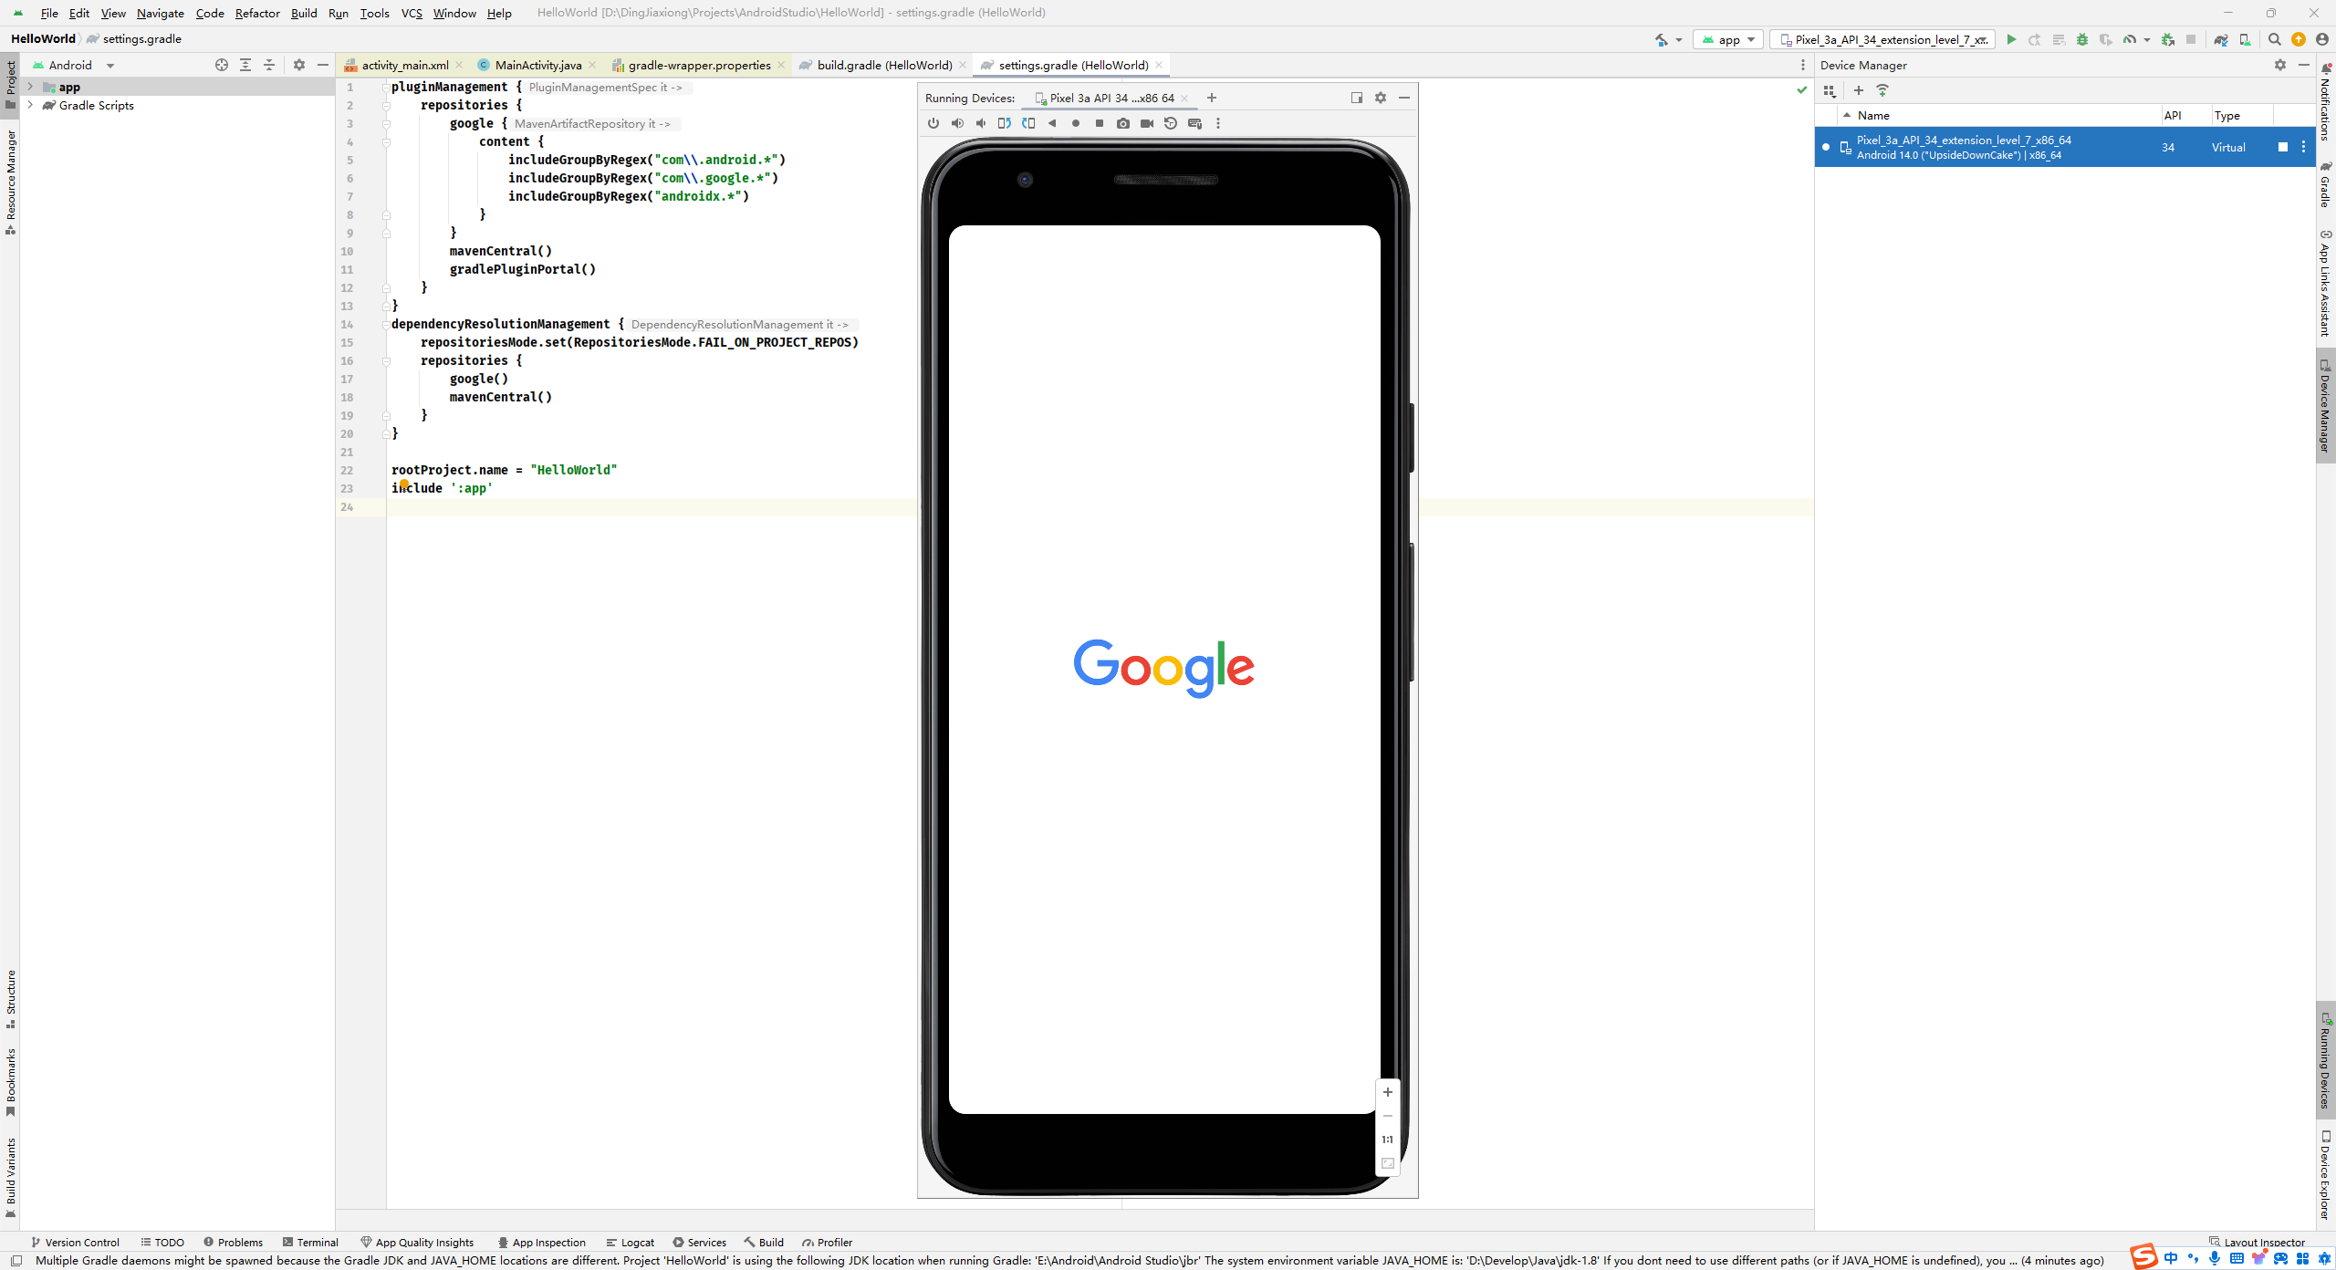Viewport: 2336px width, 1270px height.
Task: Open the Tools menu
Action: click(374, 13)
